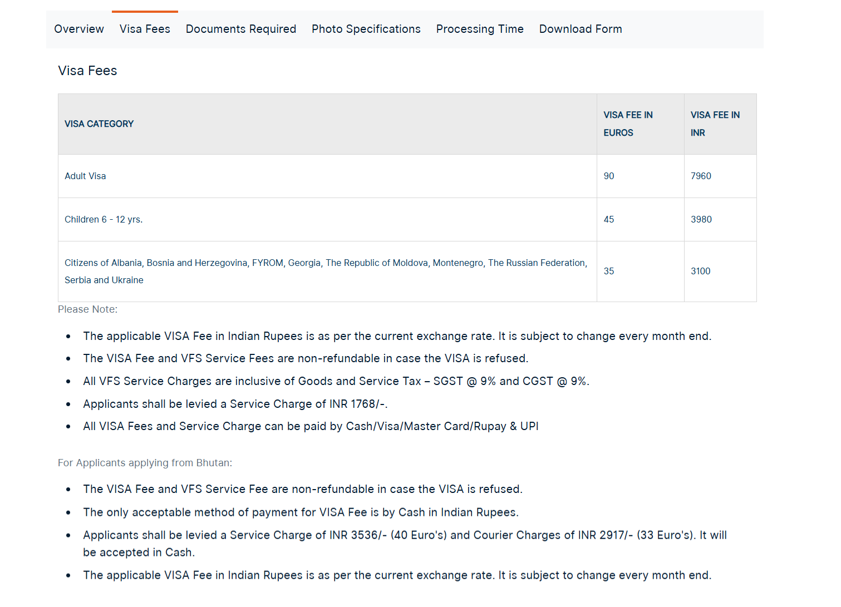Click the note about current exchange rate under Please Note
The width and height of the screenshot is (841, 607).
click(397, 336)
